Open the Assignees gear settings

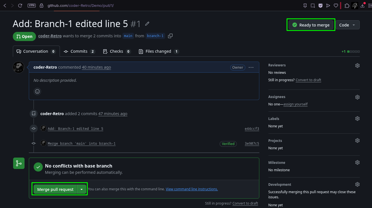[357, 97]
